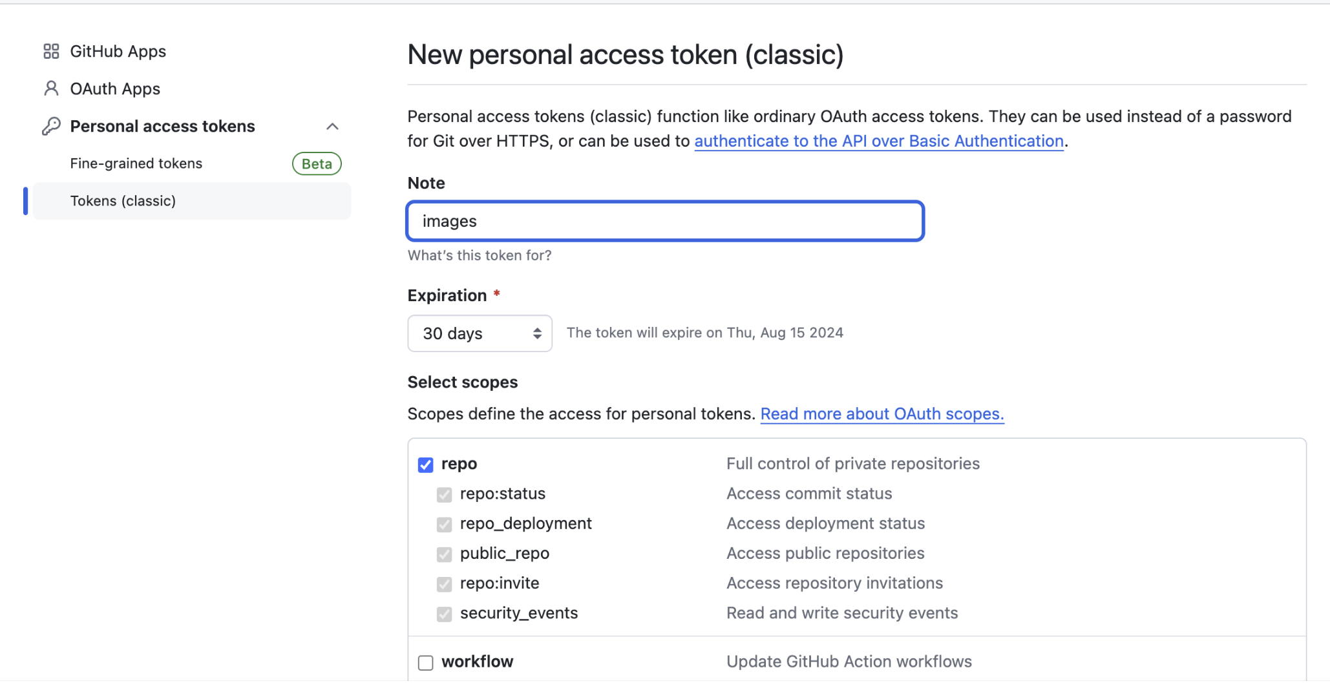Uncheck the repo scope checkbox
This screenshot has width=1330, height=690.
[425, 465]
